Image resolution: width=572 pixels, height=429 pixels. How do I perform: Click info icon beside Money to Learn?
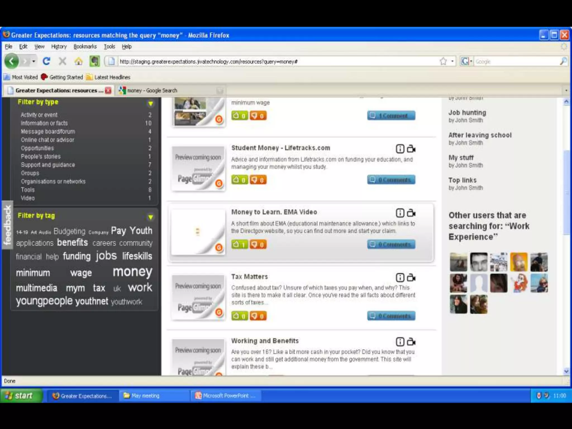coord(400,213)
